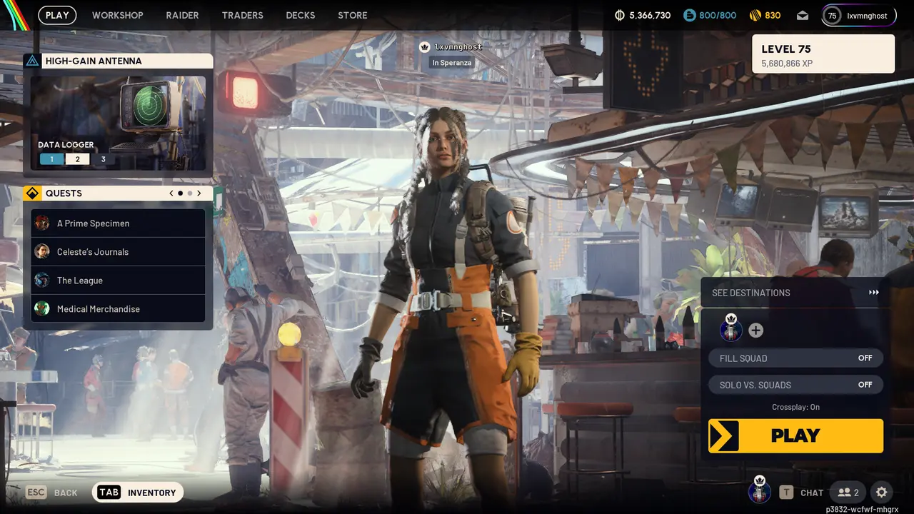Click the A Prime Specimen quest icon
This screenshot has width=914, height=514.
coord(42,223)
